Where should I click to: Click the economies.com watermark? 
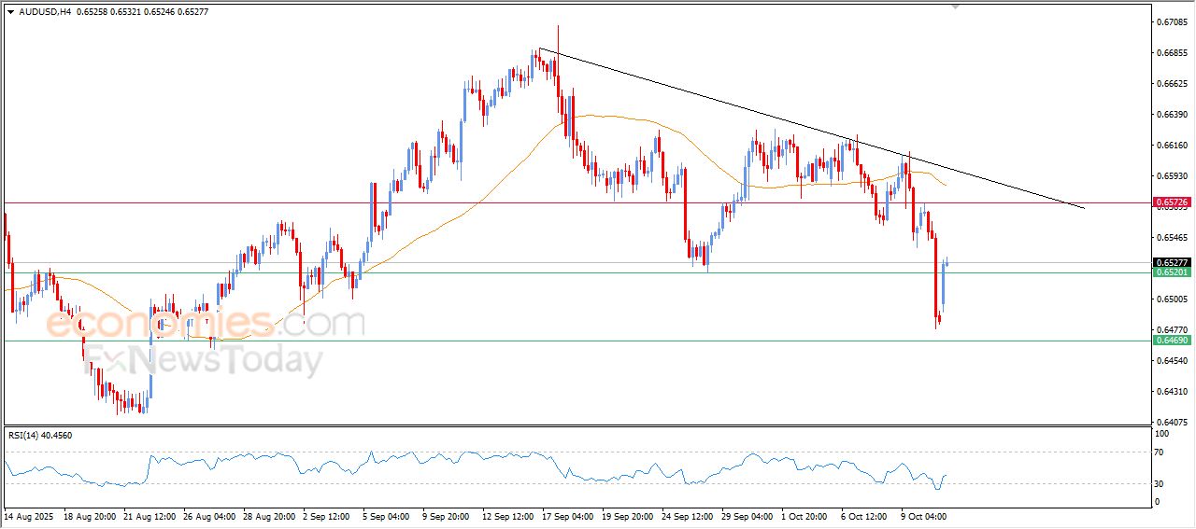coord(204,324)
